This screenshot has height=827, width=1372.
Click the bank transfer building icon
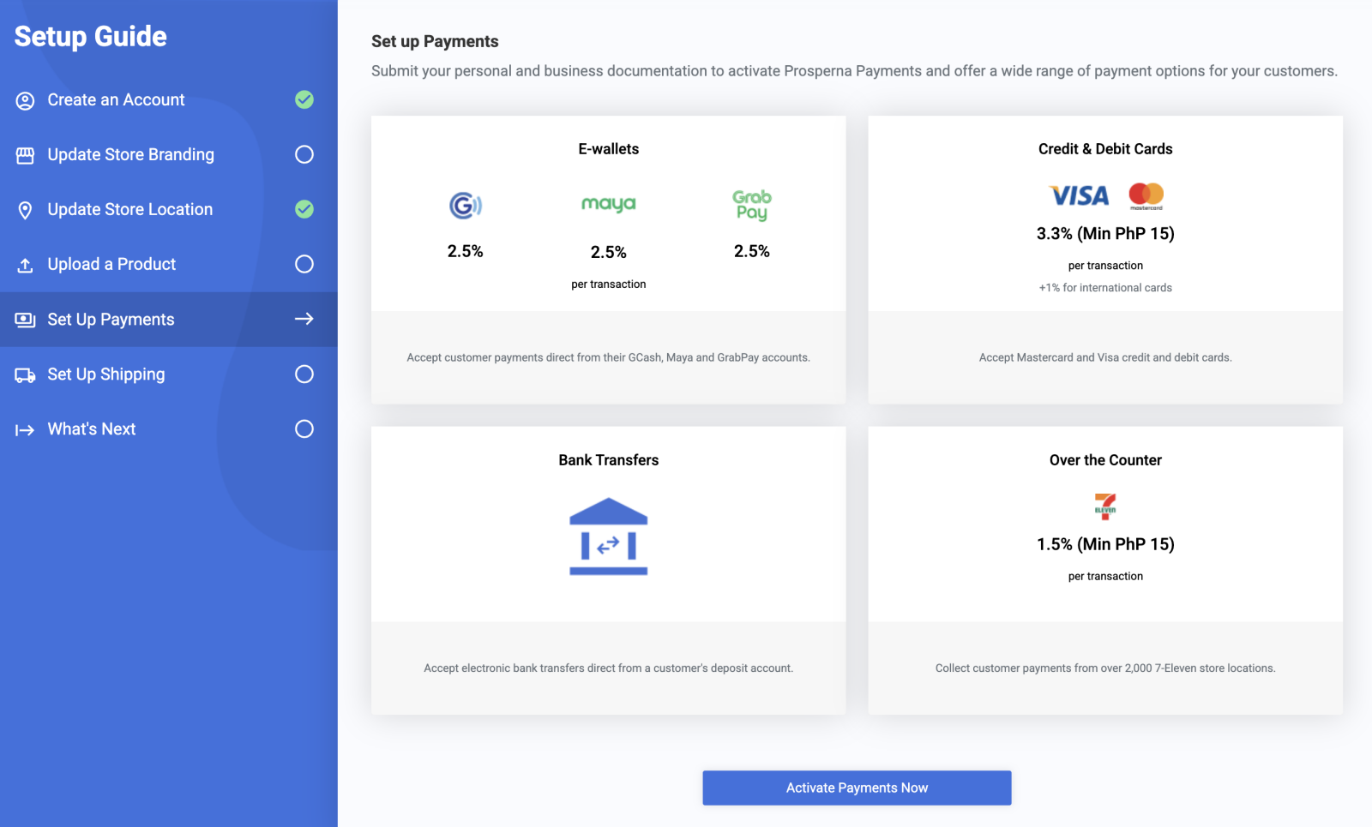pyautogui.click(x=609, y=536)
